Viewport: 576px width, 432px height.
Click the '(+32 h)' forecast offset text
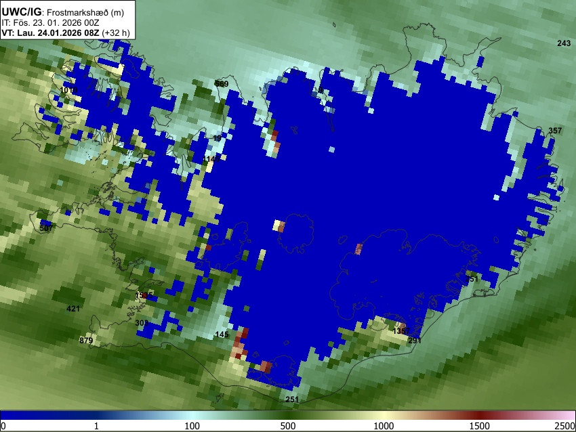115,33
